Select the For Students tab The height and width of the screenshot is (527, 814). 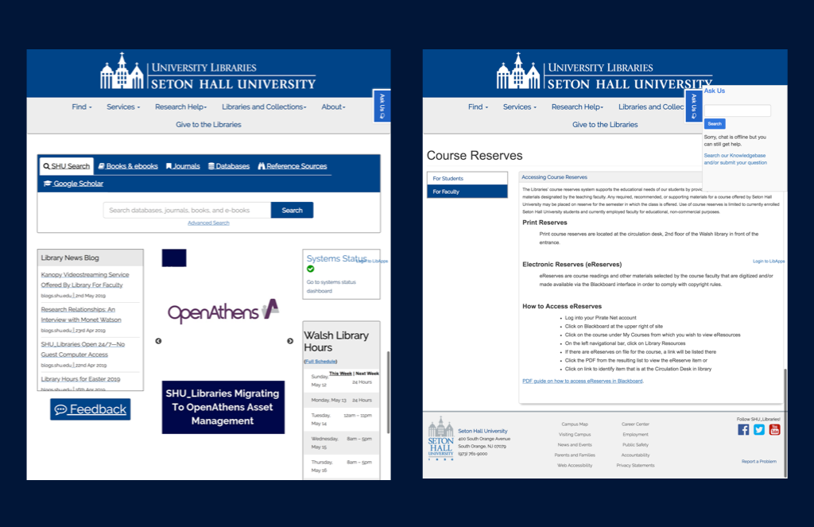click(467, 178)
